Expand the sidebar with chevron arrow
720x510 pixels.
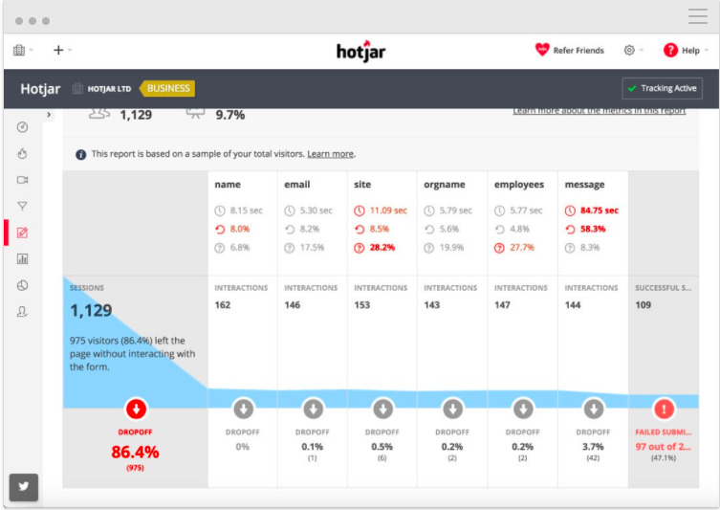tap(49, 115)
